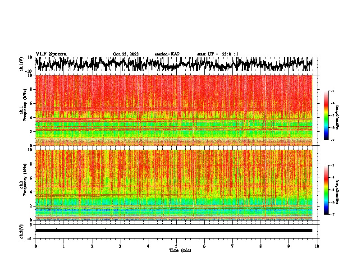
Task: Click the ch.1 color bar log(PSD) units label
Action: [x=338, y=117]
